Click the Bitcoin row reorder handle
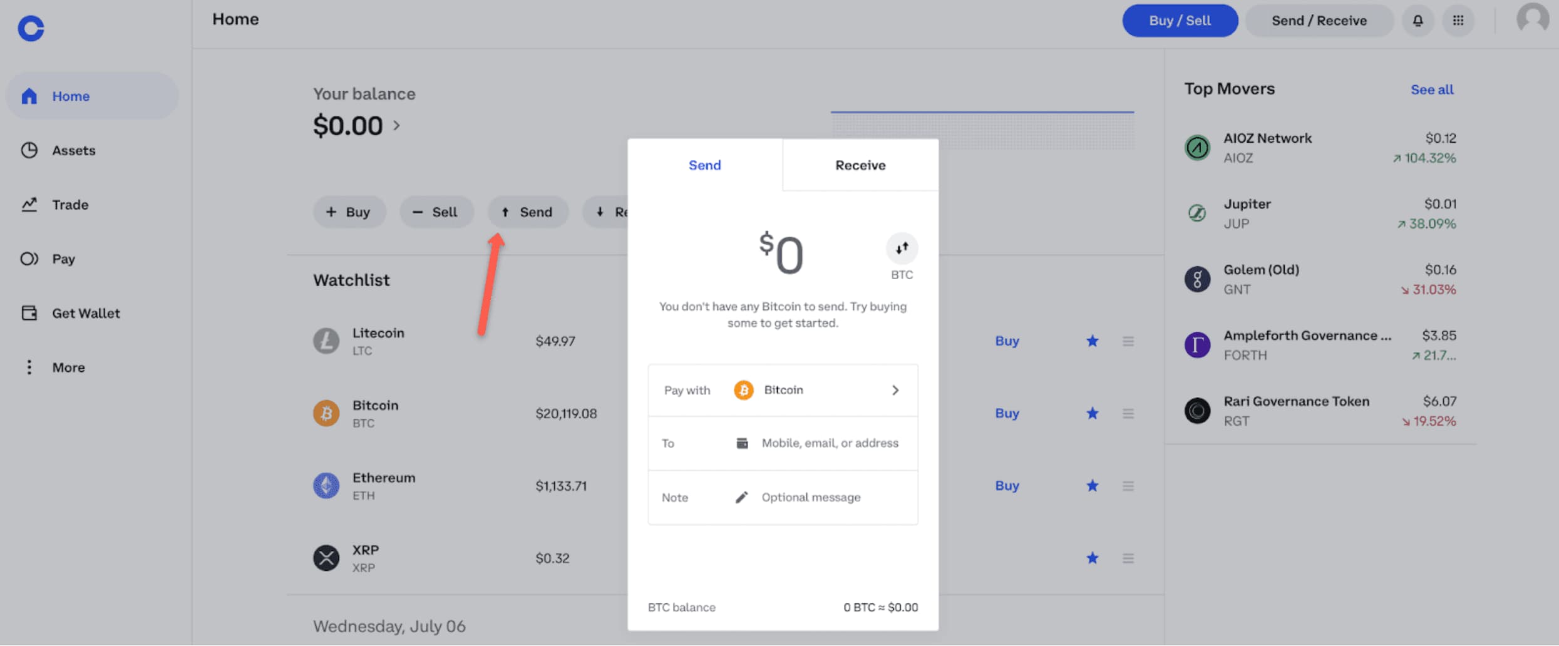The width and height of the screenshot is (1559, 646). point(1128,413)
